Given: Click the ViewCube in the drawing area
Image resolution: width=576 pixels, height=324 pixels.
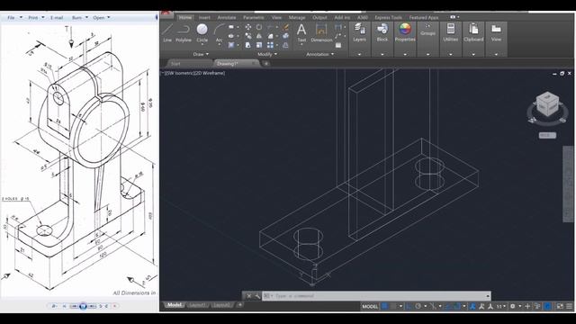Looking at the screenshot, I should click(547, 104).
